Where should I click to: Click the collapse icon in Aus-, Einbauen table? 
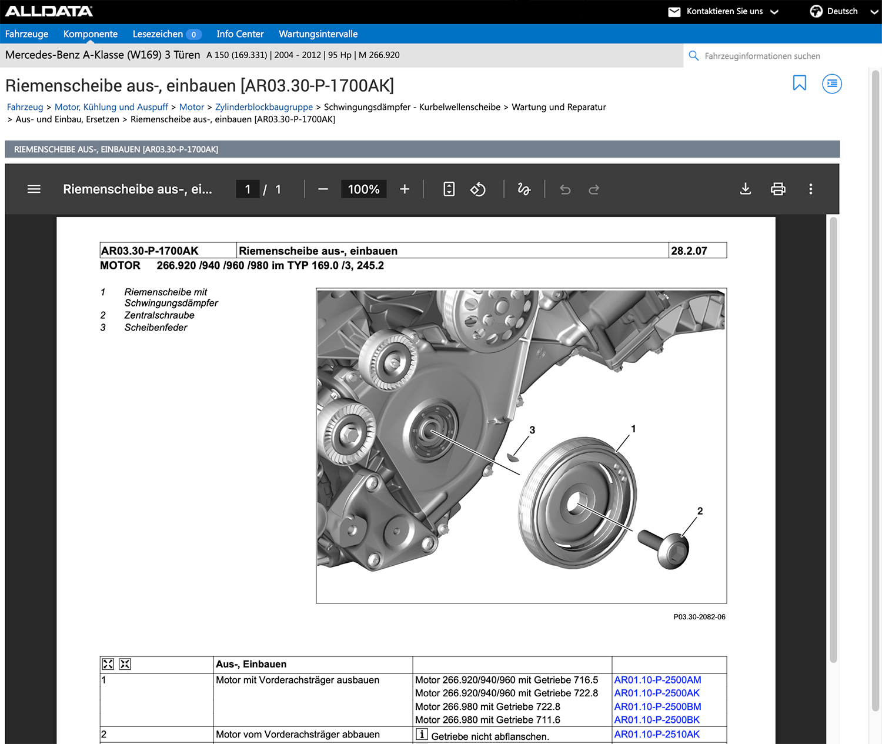(125, 664)
